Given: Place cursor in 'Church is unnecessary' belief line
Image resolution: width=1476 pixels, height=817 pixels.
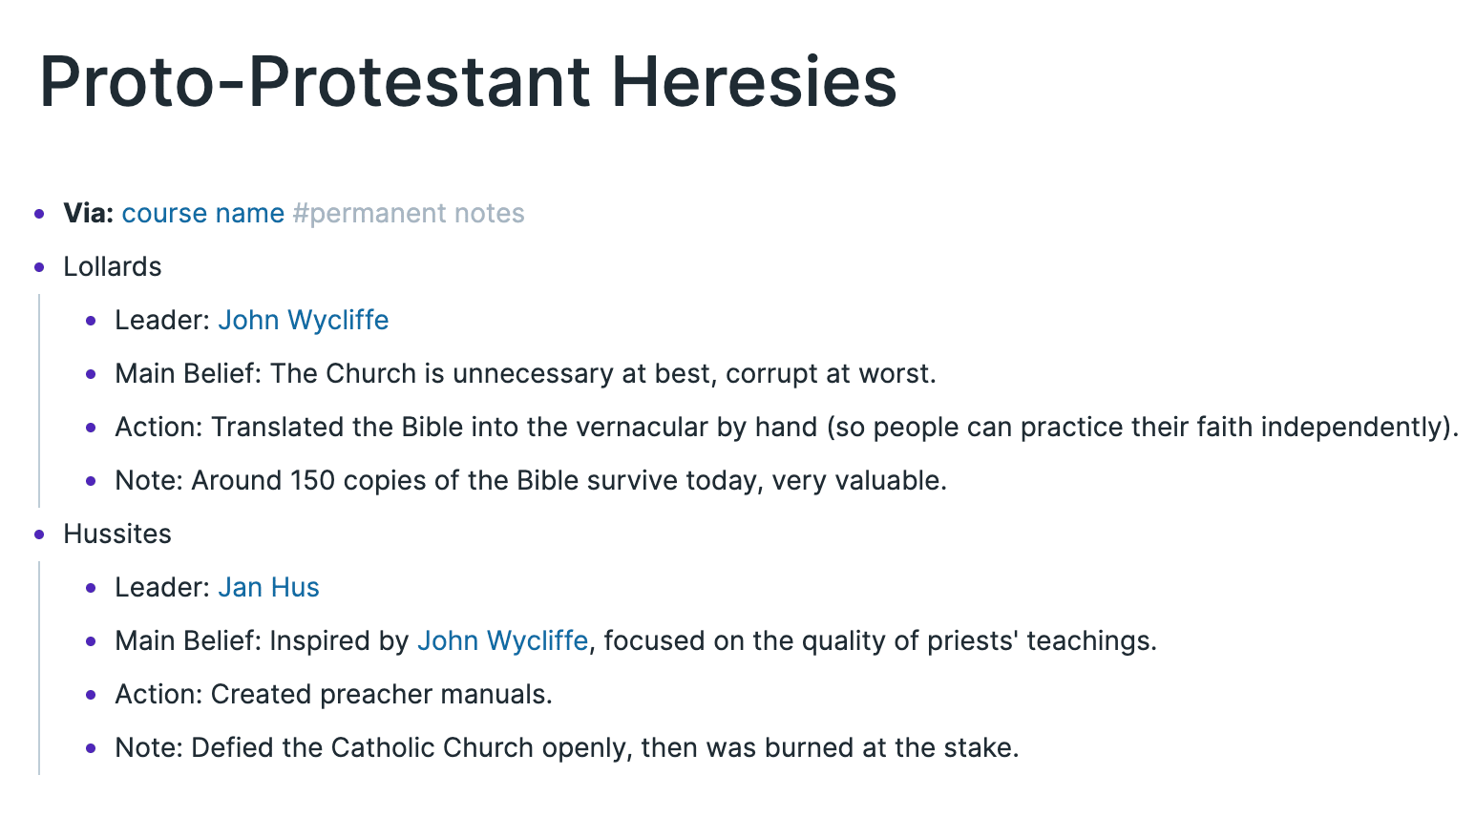Looking at the screenshot, I should click(x=525, y=373).
